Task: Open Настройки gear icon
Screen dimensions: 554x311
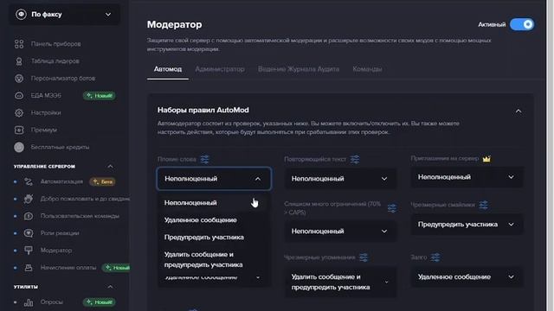Action: click(x=19, y=113)
